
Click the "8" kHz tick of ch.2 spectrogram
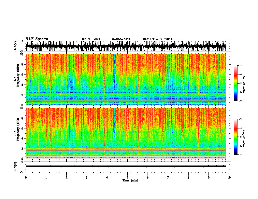23,118
